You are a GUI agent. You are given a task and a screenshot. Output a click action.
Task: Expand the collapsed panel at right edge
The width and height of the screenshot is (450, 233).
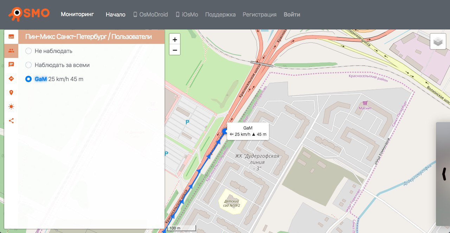tap(443, 174)
